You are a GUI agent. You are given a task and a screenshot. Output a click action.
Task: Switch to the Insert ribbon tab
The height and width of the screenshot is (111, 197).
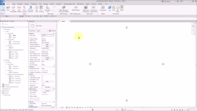click(14, 4)
